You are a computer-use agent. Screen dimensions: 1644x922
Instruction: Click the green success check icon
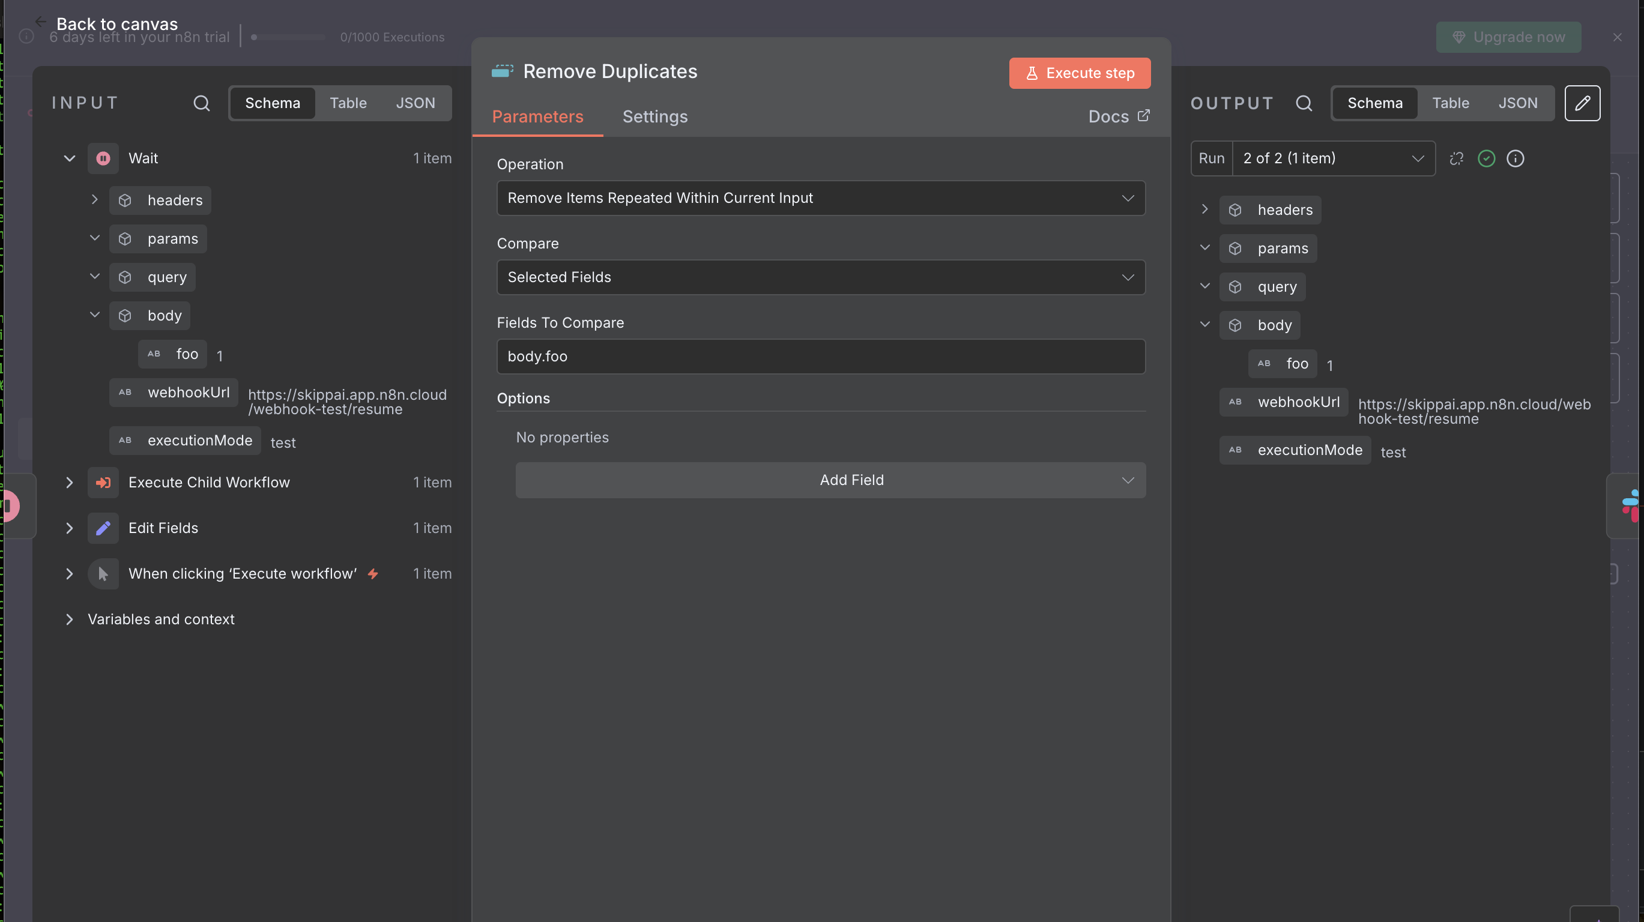1486,158
